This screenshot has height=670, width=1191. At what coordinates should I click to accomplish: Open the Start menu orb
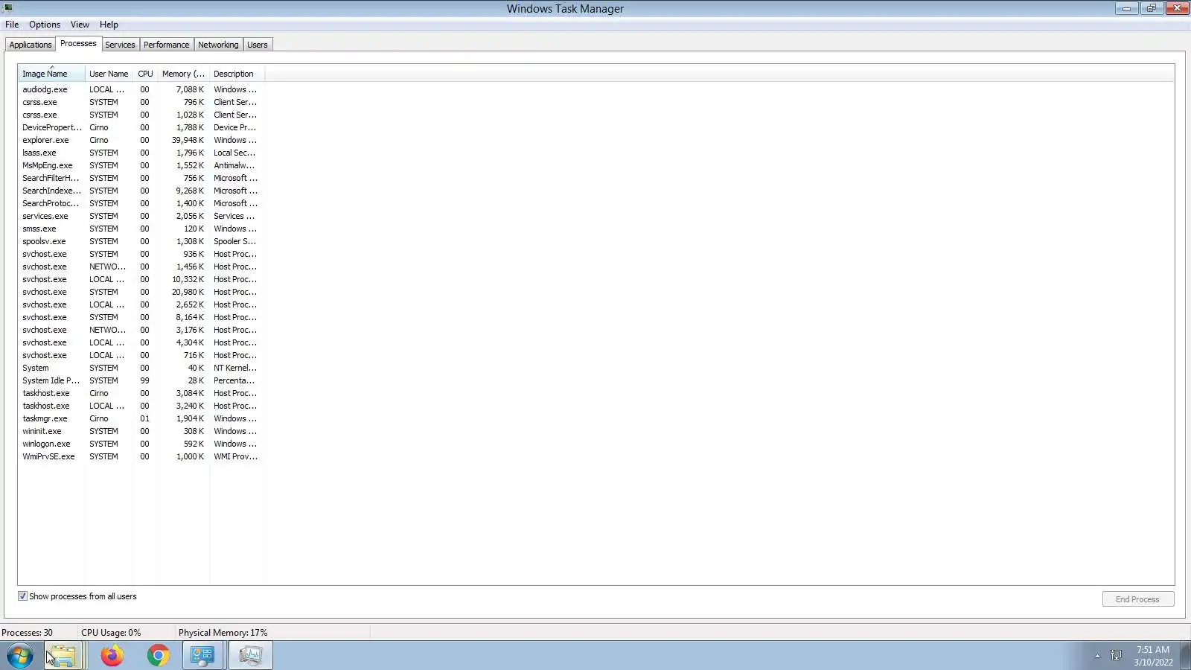[20, 656]
